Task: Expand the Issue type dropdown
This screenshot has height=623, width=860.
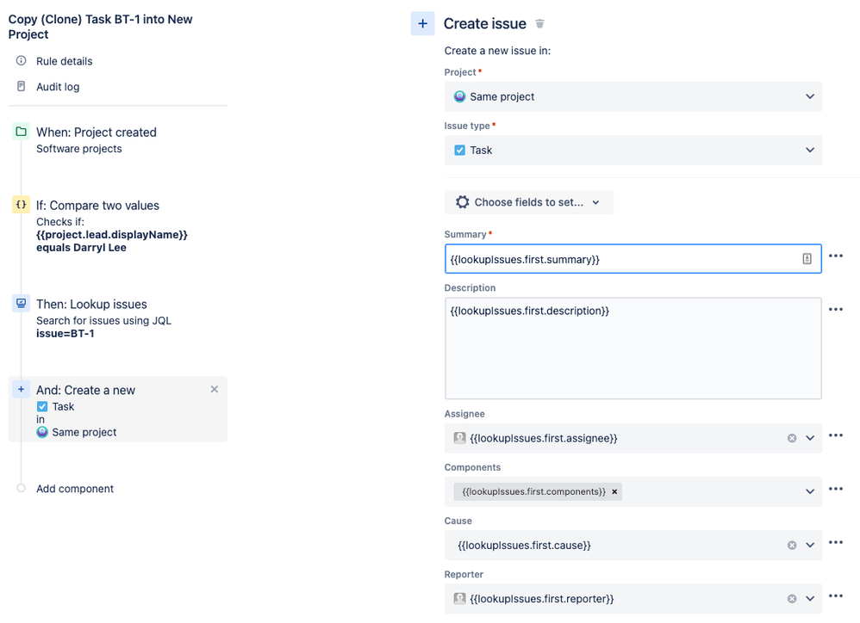Action: tap(633, 150)
